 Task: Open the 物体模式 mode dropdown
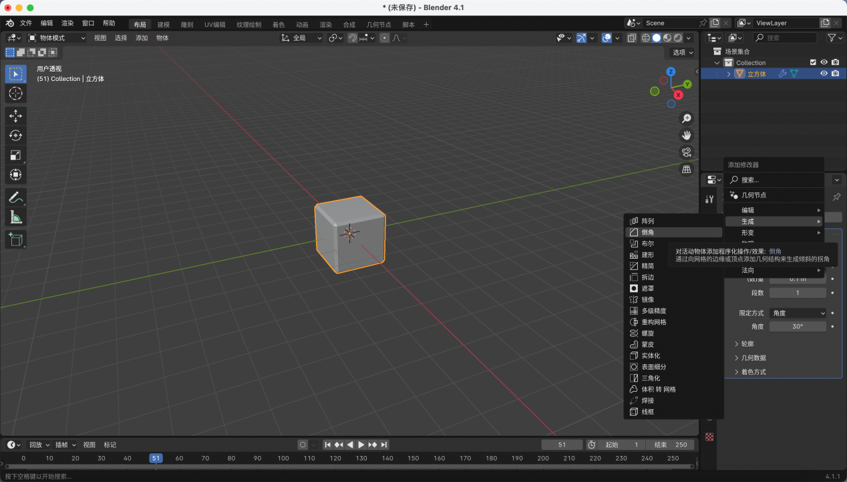pos(57,38)
